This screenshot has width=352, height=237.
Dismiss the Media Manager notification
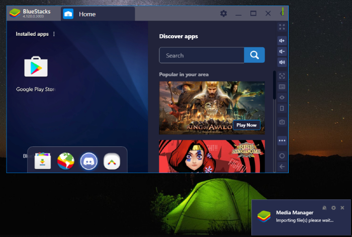(x=342, y=208)
